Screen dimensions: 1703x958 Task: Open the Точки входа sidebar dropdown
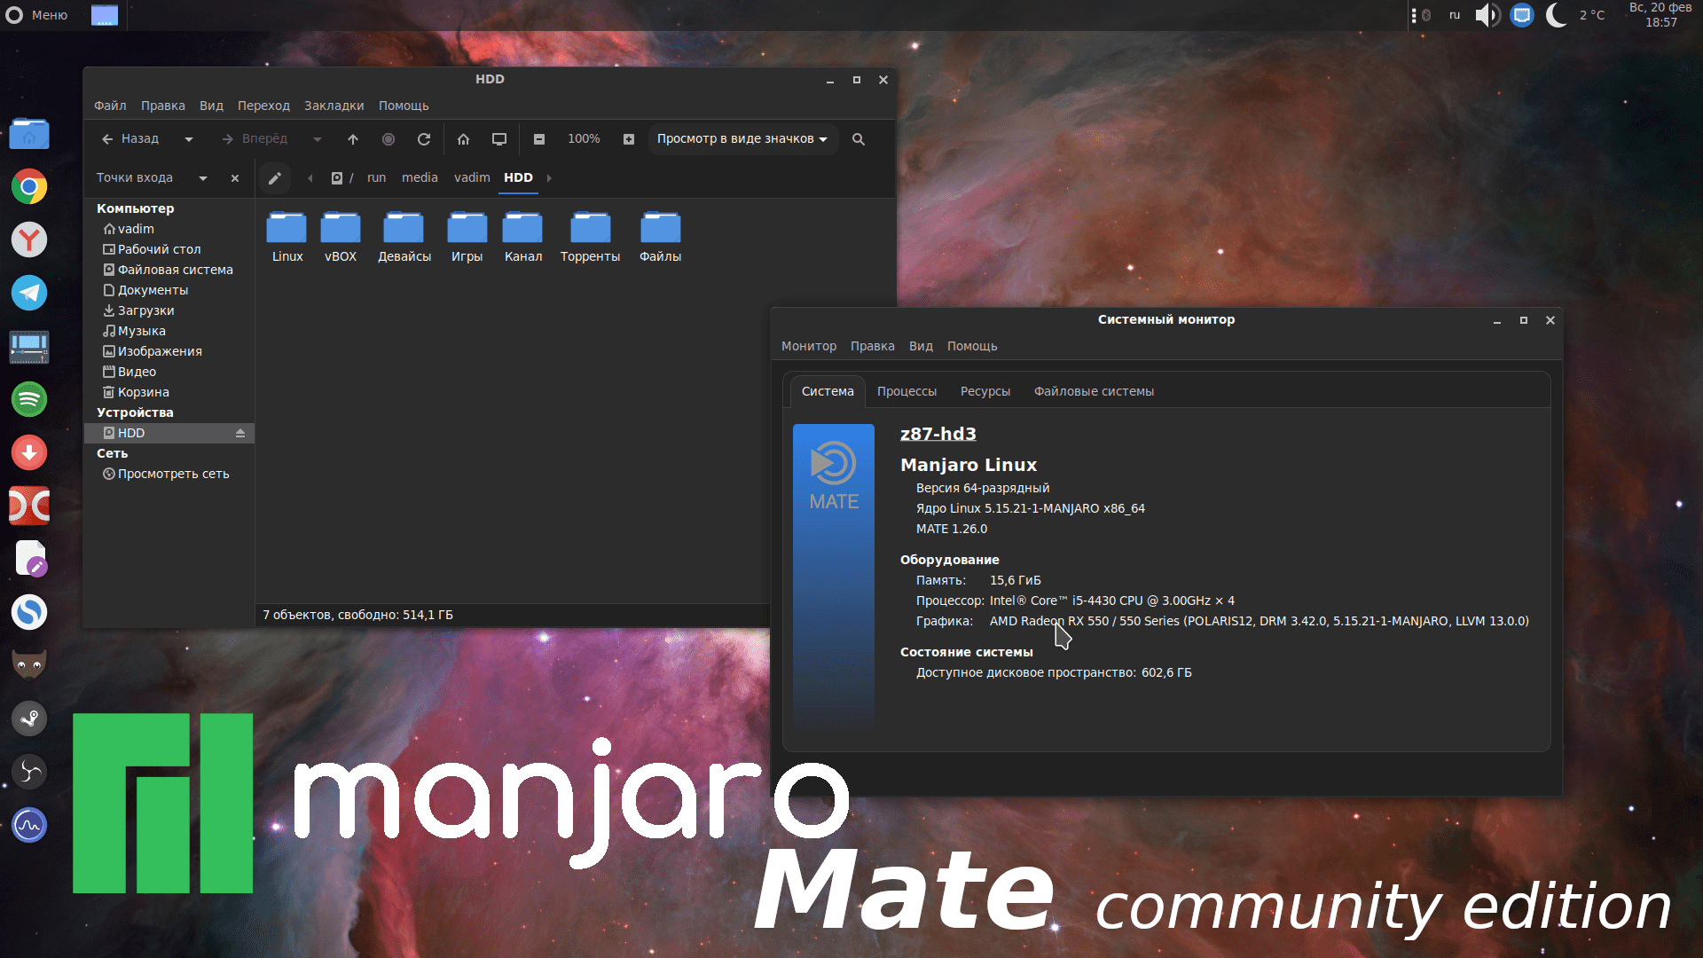coord(203,178)
